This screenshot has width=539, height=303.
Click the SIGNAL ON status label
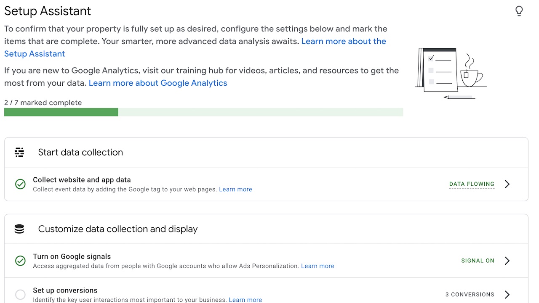pos(478,261)
